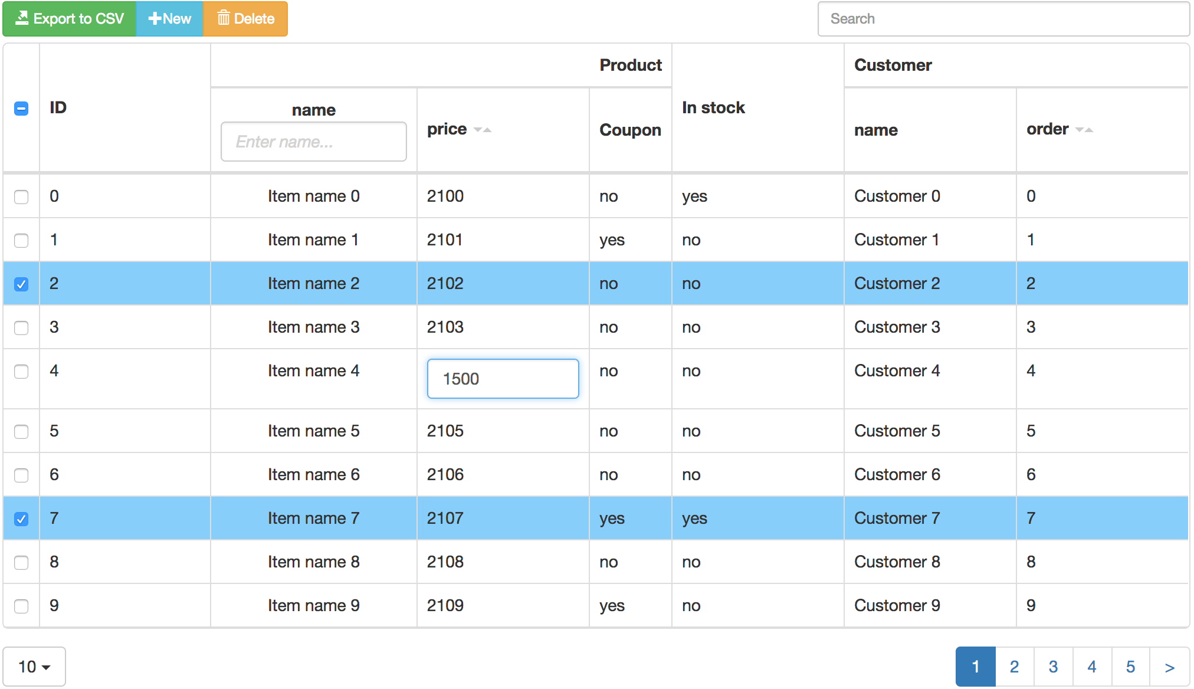Viewport: 1194px width, 689px height.
Task: Toggle checkbox for row ID 2
Action: (21, 284)
